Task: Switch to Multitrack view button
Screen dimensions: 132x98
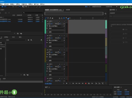Action: coord(4,6)
